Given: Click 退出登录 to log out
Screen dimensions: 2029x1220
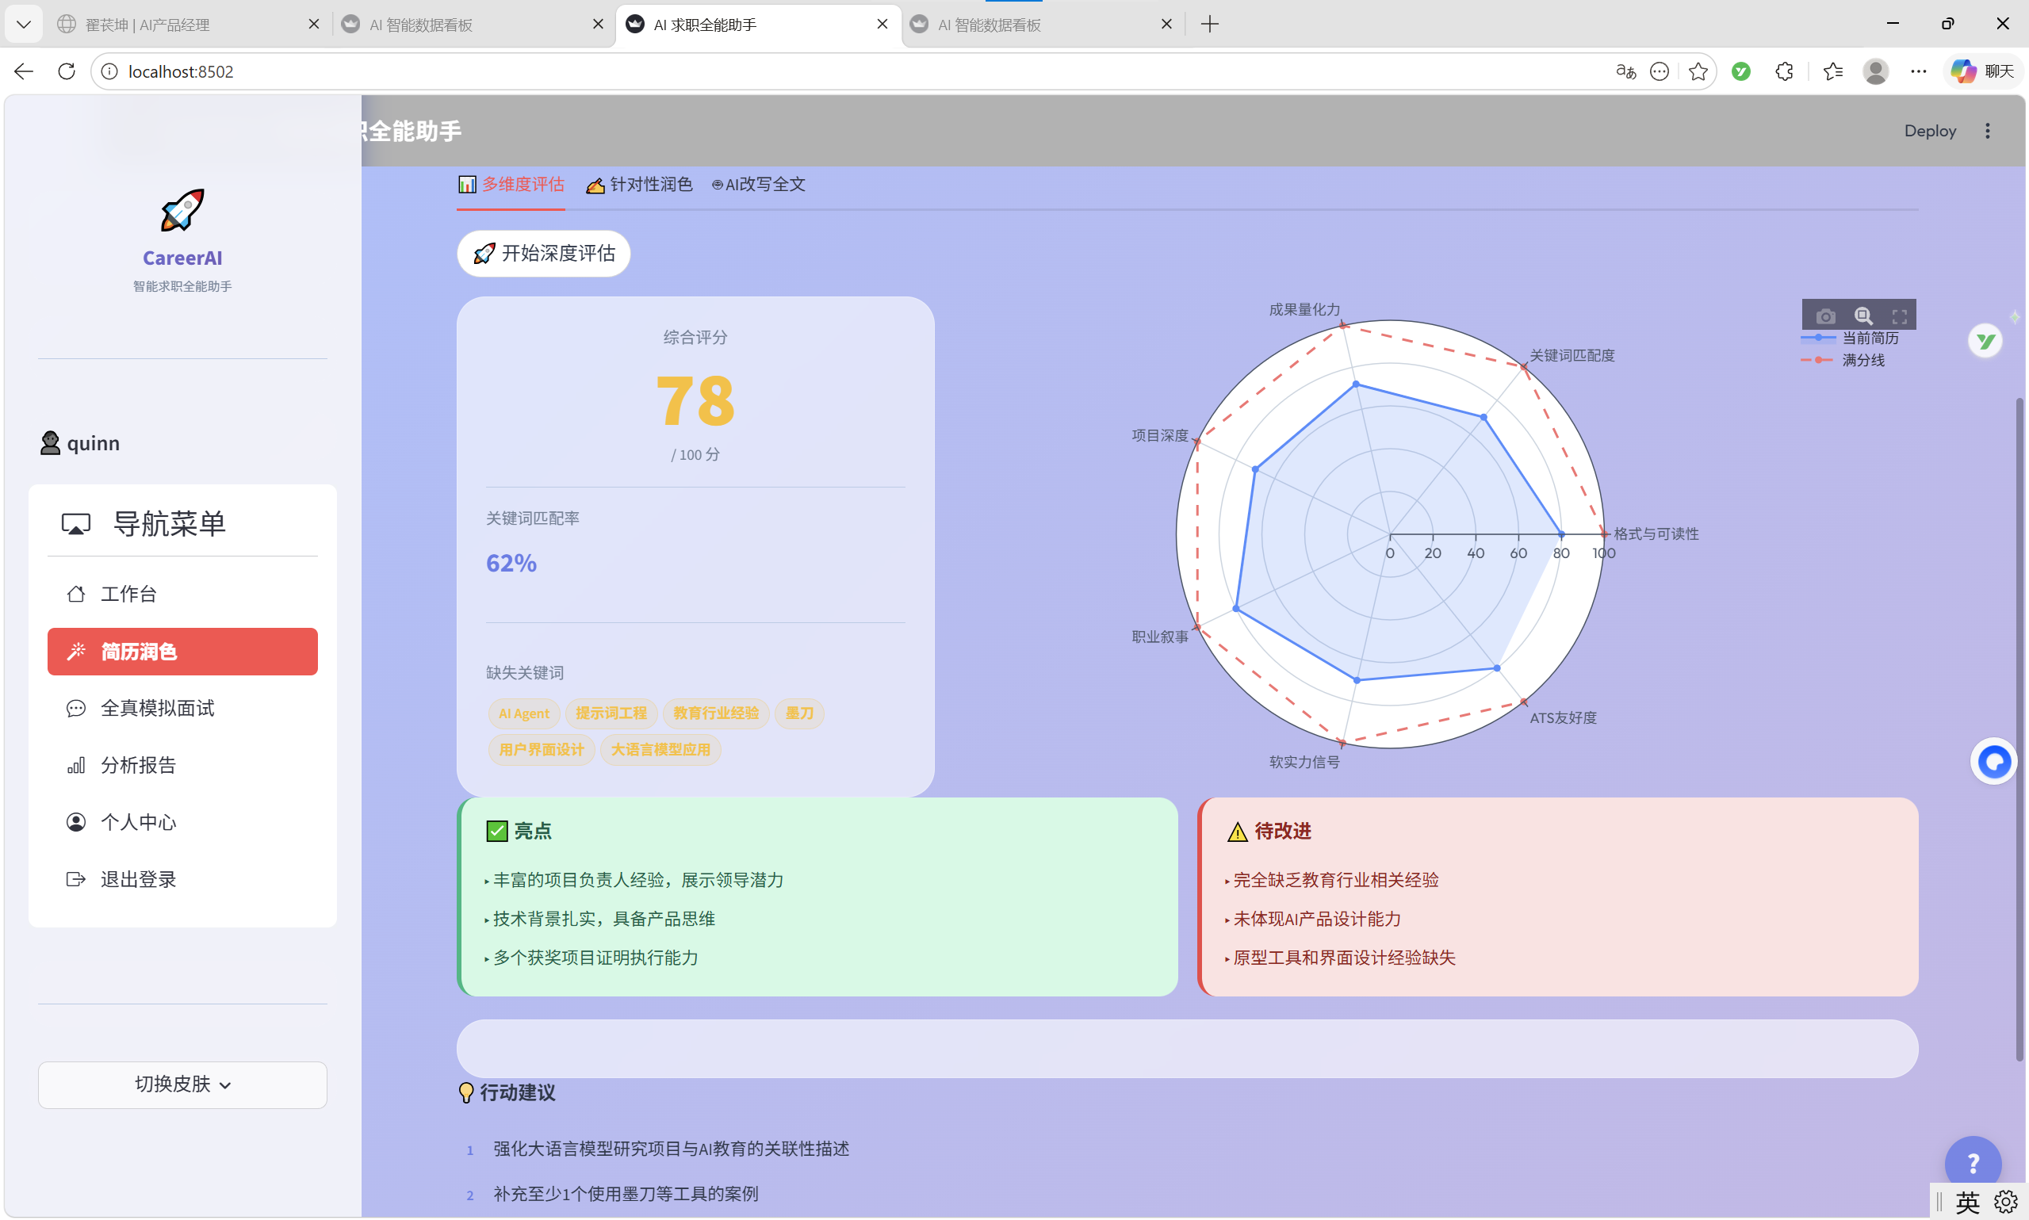Looking at the screenshot, I should click(138, 878).
